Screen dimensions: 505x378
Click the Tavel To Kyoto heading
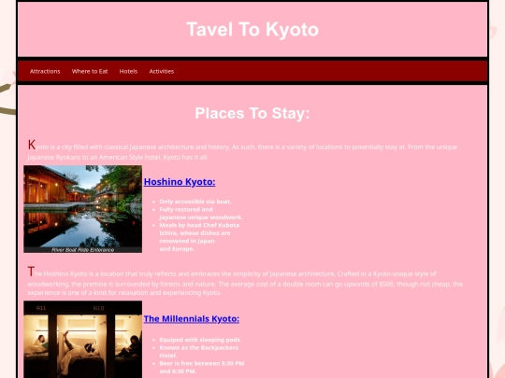252,29
